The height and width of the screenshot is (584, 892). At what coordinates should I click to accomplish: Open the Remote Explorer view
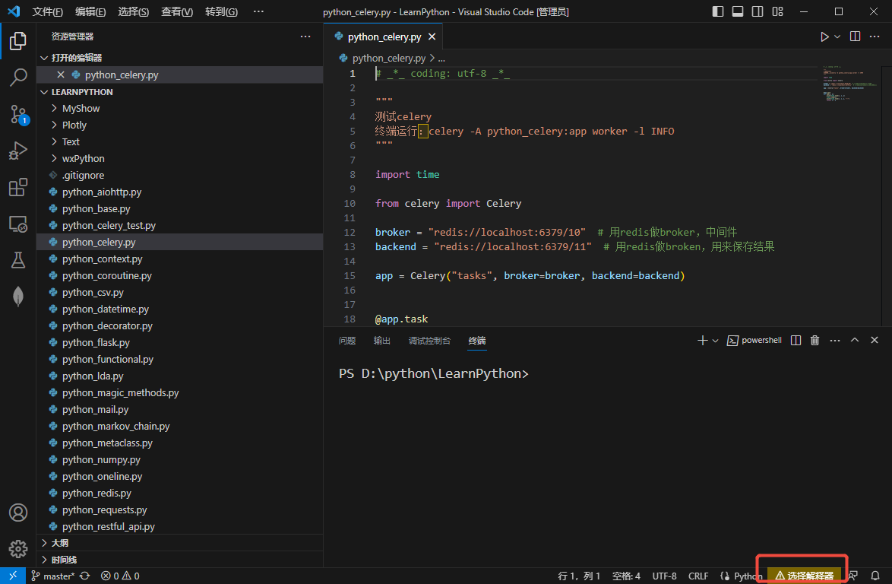click(17, 224)
